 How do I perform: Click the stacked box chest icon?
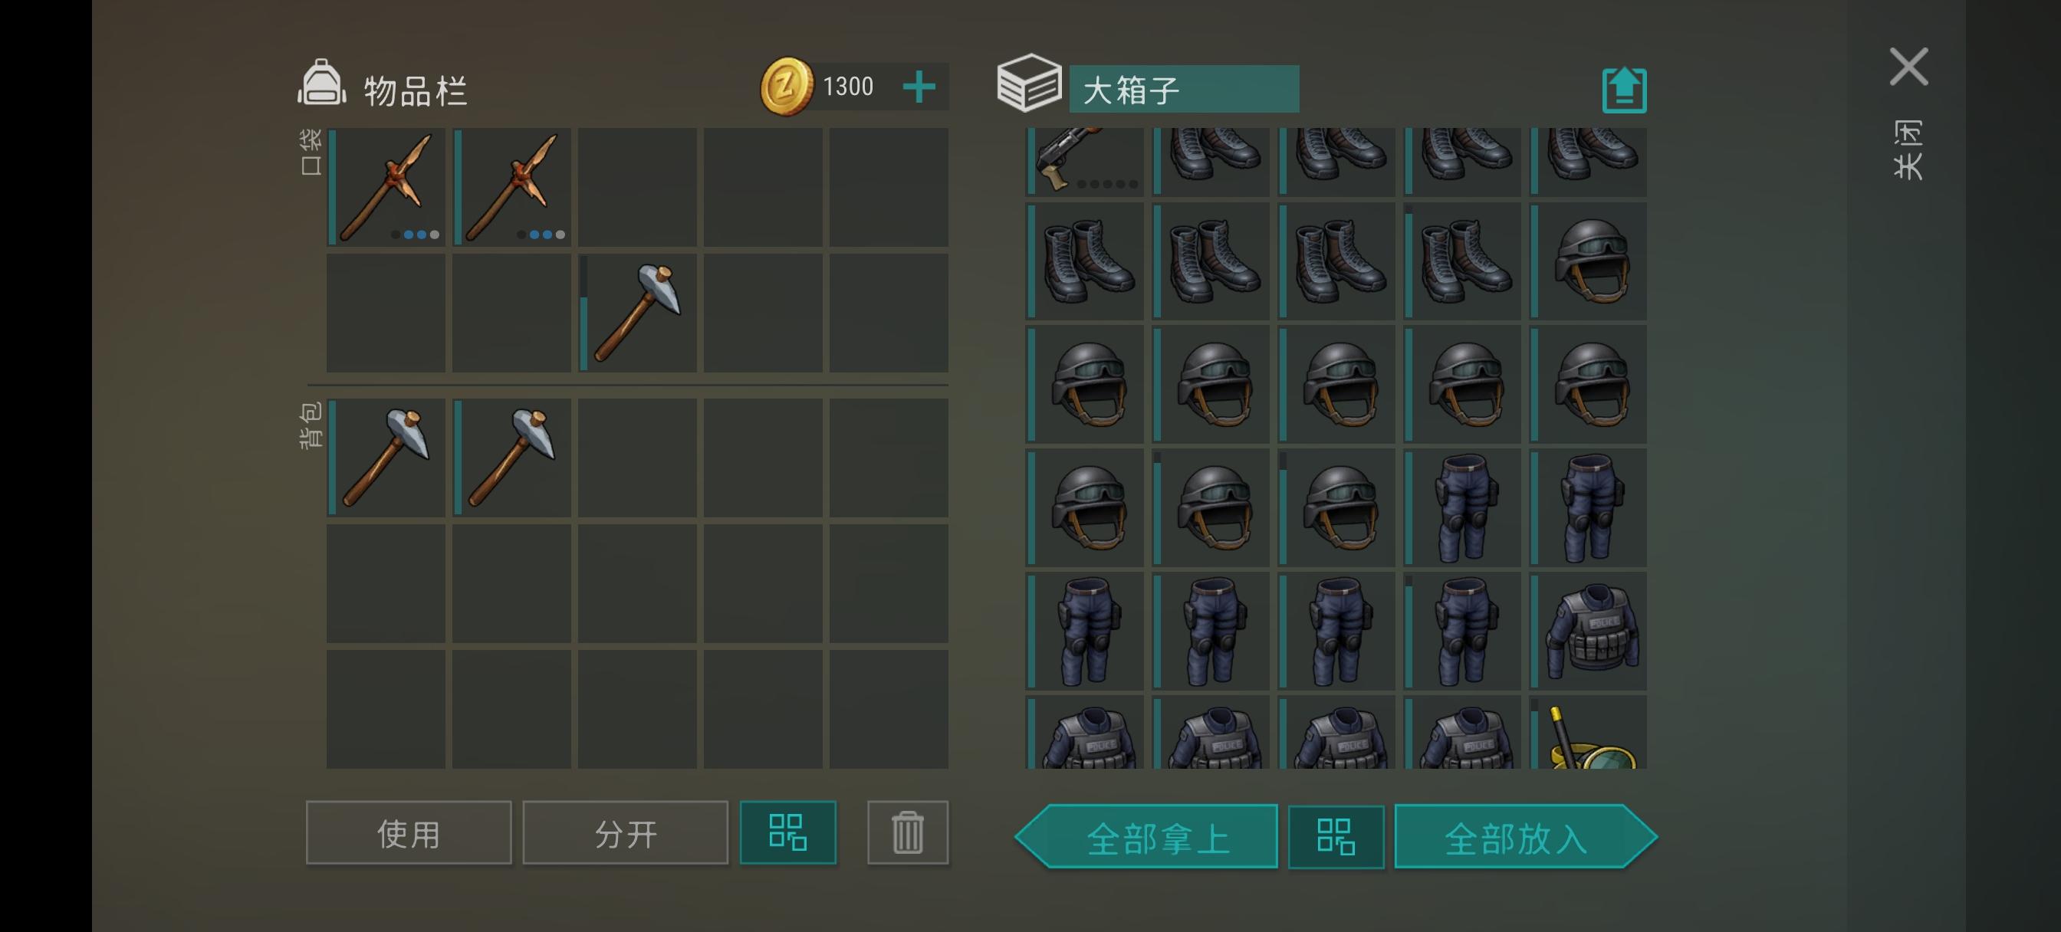(x=1029, y=83)
